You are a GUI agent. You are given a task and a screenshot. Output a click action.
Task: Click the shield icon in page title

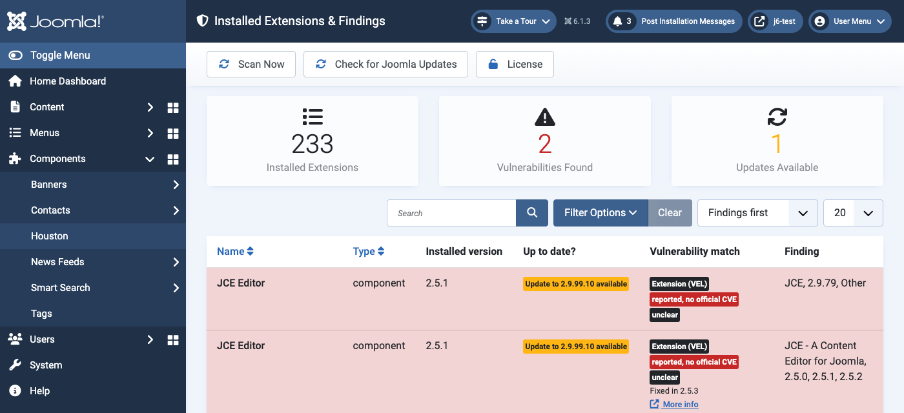pyautogui.click(x=202, y=21)
